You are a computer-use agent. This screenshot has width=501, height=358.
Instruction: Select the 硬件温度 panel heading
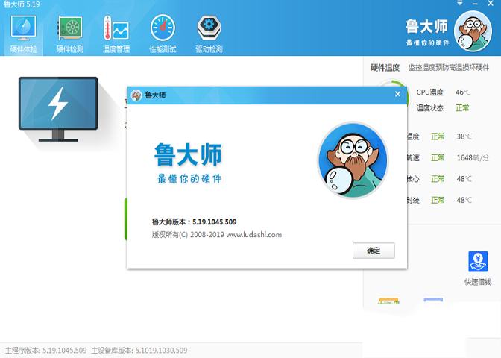(x=385, y=68)
